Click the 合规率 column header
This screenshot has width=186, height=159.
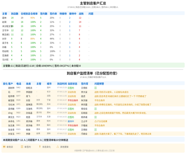click(x=34, y=14)
